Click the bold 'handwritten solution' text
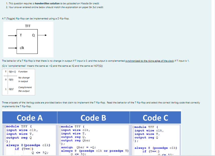The image size is (215, 156). coord(47,4)
